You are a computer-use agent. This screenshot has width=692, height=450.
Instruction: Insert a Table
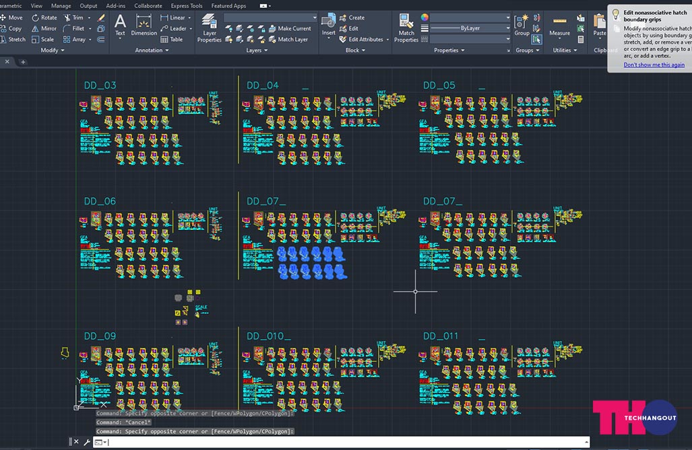pos(172,39)
